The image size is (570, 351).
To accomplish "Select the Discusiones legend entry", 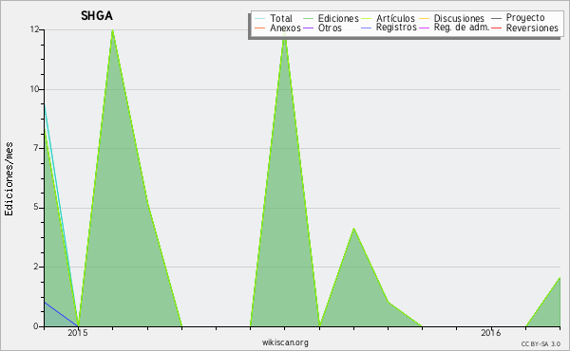I will coord(459,18).
